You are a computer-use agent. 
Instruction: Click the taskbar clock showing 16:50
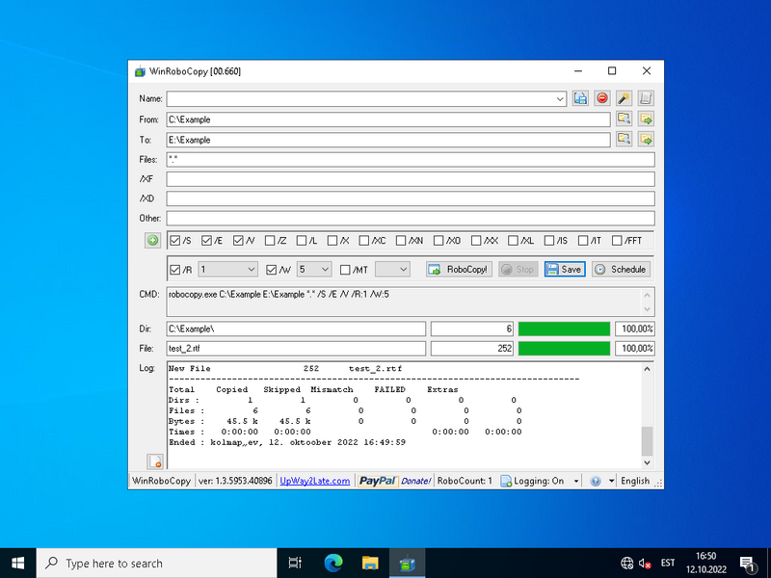click(x=706, y=564)
